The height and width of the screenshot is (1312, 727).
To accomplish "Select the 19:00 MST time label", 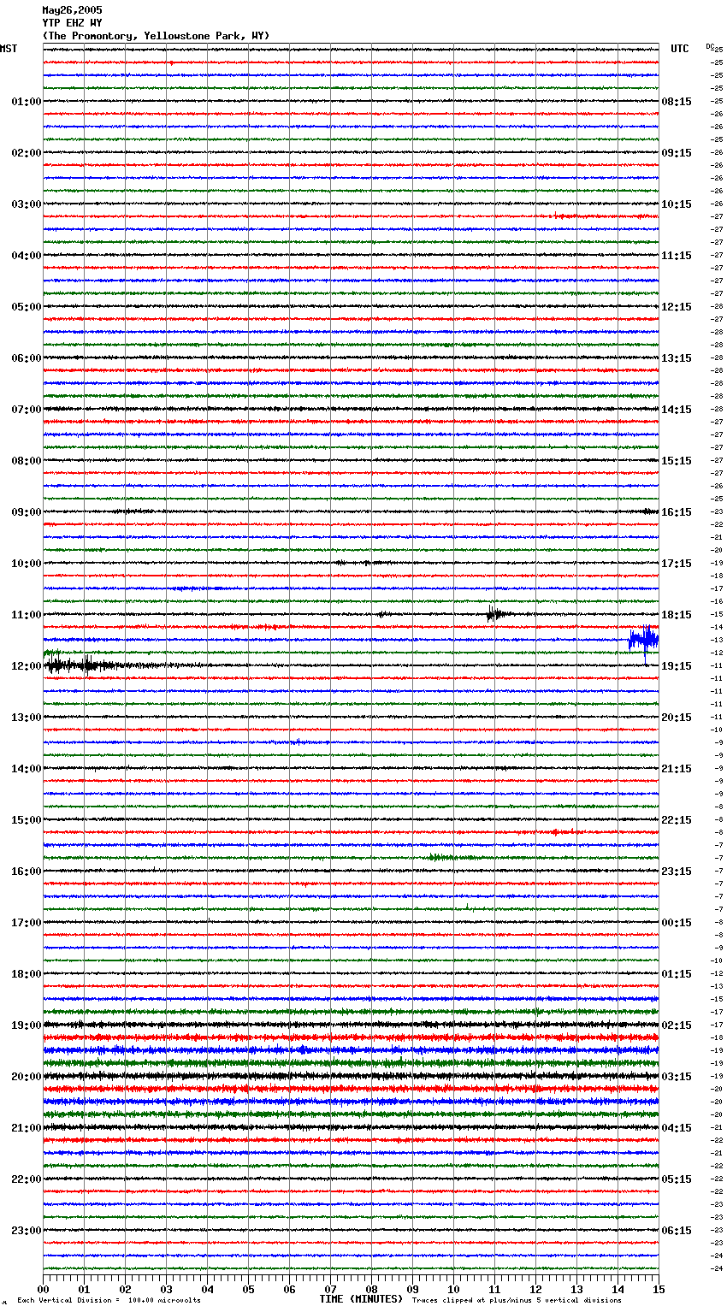I will pyautogui.click(x=27, y=1025).
